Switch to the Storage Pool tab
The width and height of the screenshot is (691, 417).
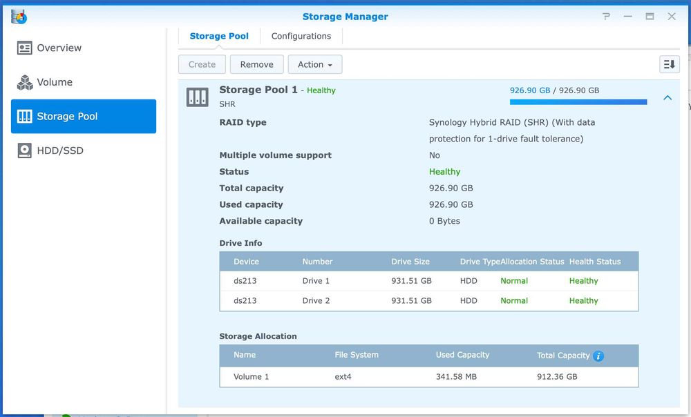pos(219,36)
